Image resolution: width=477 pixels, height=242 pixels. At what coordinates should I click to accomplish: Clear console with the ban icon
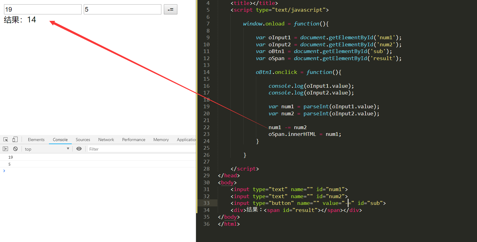pyautogui.click(x=15, y=149)
